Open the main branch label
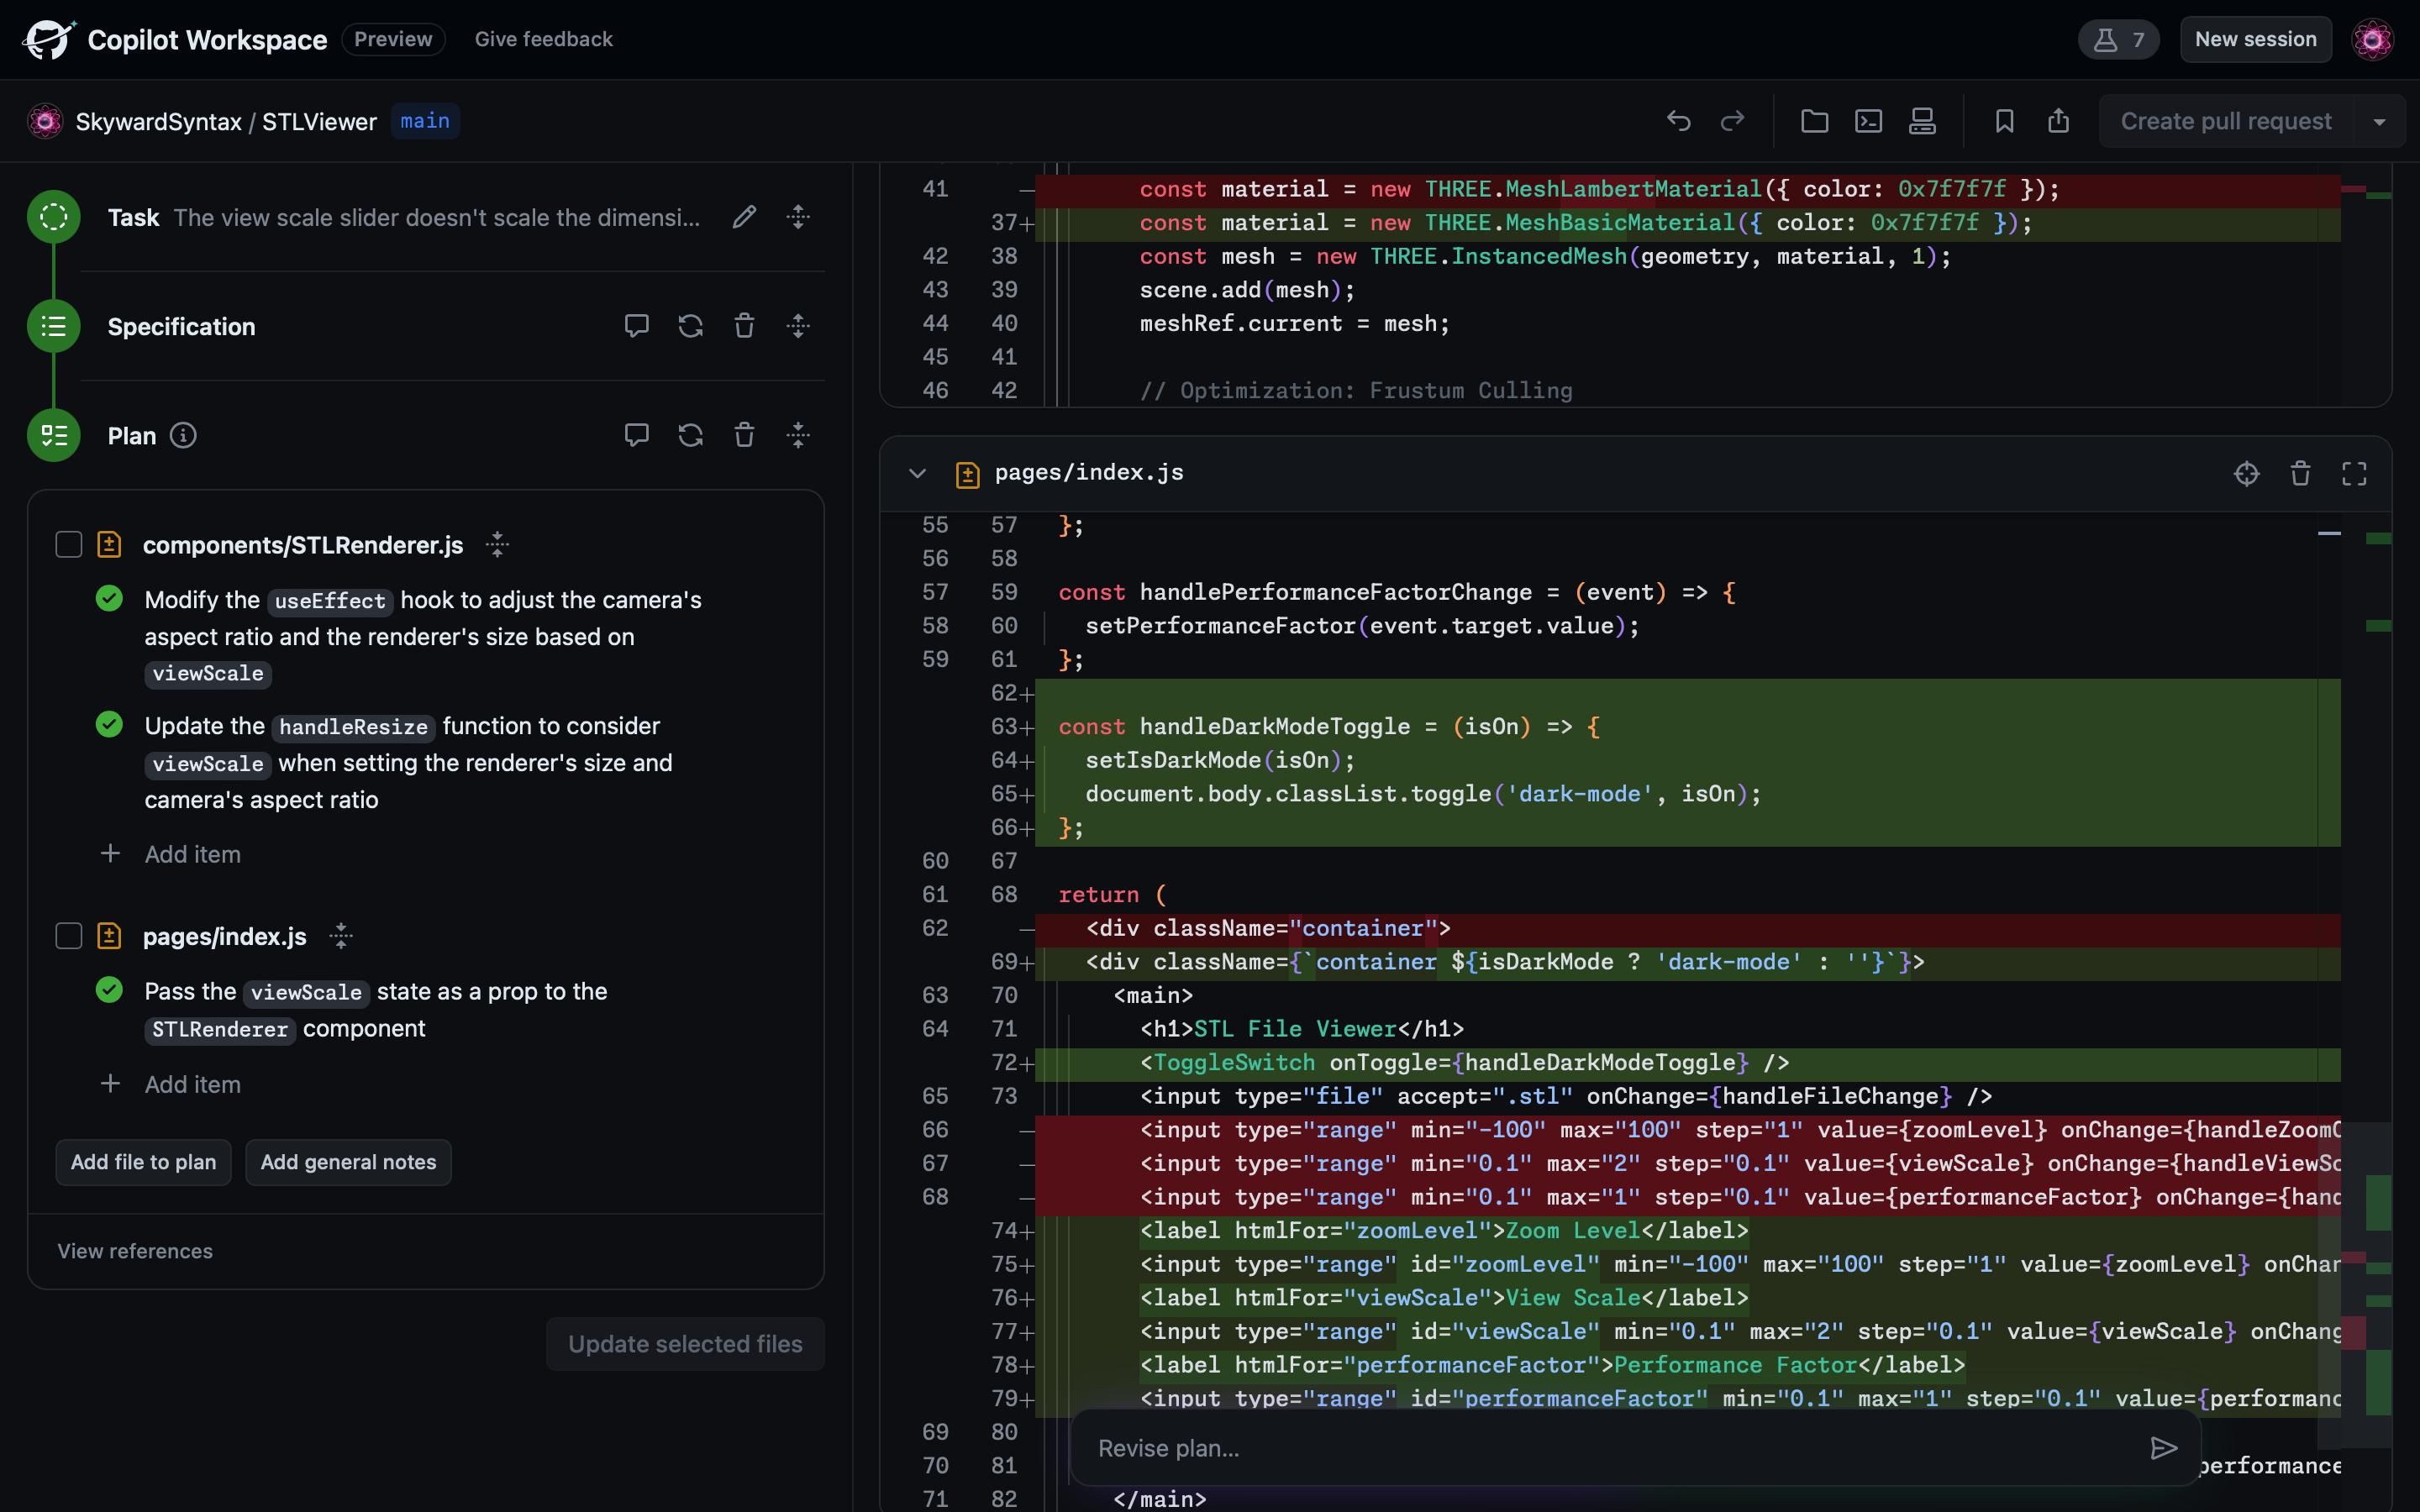 [x=425, y=121]
